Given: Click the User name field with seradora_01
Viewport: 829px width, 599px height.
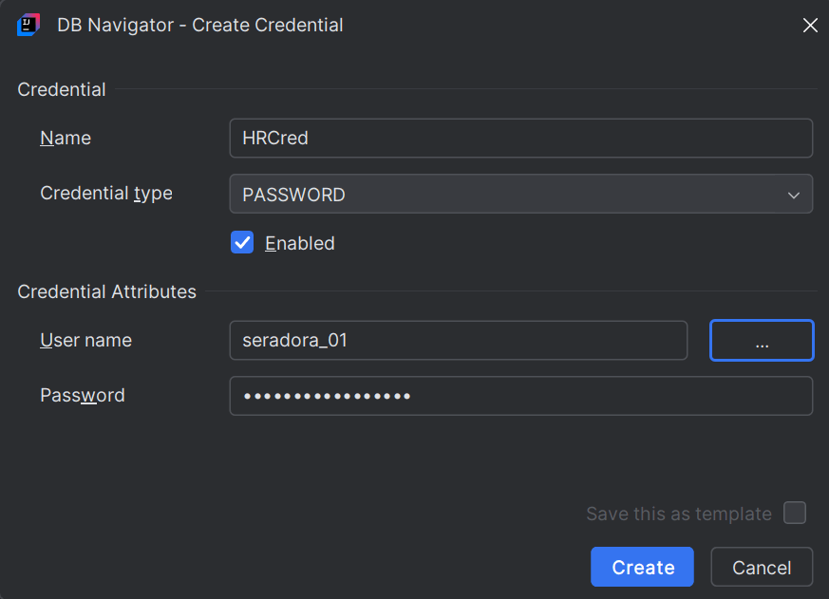Looking at the screenshot, I should (x=459, y=340).
